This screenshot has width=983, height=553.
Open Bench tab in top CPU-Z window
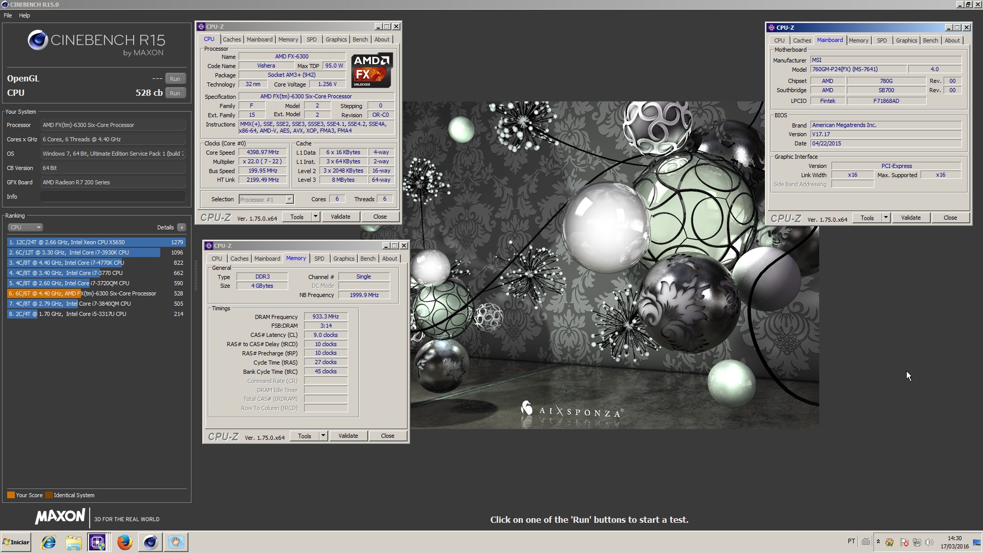(x=360, y=39)
